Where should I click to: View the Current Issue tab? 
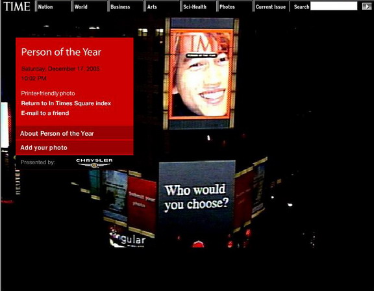(271, 6)
